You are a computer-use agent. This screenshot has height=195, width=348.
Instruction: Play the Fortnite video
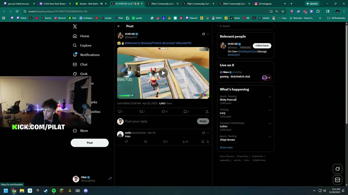(x=163, y=73)
